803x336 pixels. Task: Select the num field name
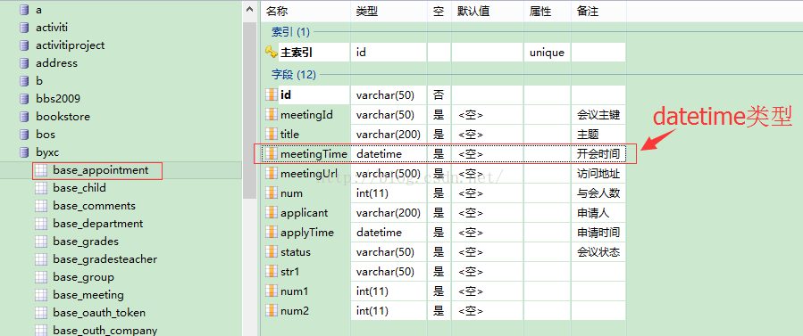[291, 193]
